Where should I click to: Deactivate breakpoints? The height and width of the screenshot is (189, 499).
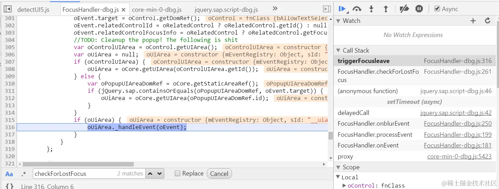click(404, 9)
